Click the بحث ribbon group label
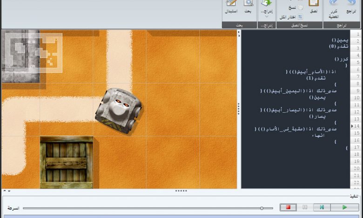Viewport: 363px width, 218px height. point(239,26)
